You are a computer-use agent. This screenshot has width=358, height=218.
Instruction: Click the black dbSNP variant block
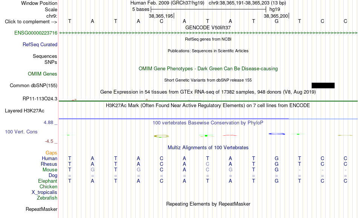323,85
